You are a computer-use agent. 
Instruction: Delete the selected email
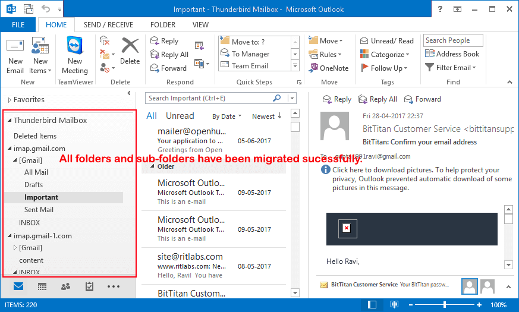point(130,51)
